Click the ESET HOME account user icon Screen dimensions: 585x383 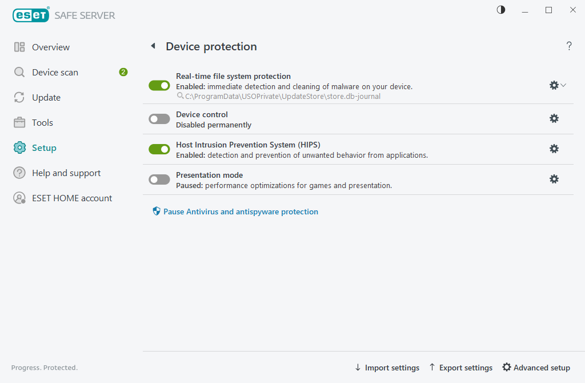19,198
